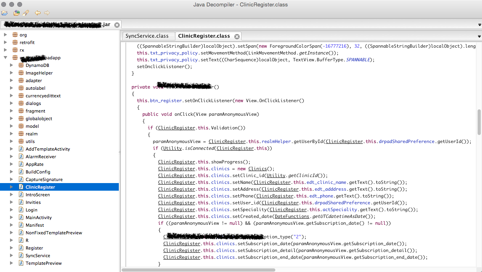The height and width of the screenshot is (272, 482).
Task: Expand the ImageHelper package in tree
Action: pos(11,73)
